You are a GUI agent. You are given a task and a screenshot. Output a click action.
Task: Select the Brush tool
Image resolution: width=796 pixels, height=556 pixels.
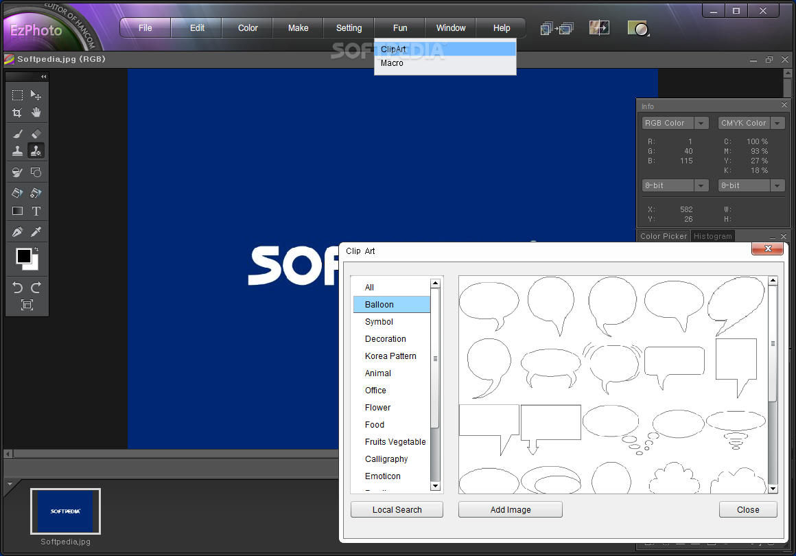click(17, 134)
